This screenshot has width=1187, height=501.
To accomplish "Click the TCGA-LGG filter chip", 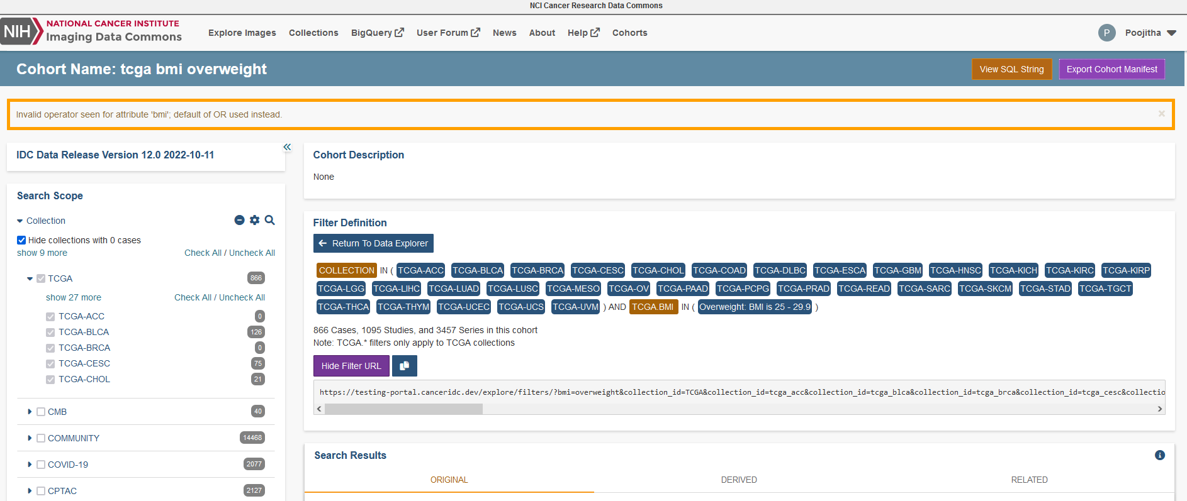I will [x=341, y=289].
